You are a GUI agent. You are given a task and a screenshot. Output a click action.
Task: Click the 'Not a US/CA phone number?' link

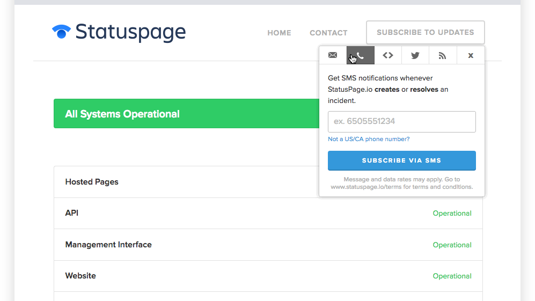click(369, 139)
